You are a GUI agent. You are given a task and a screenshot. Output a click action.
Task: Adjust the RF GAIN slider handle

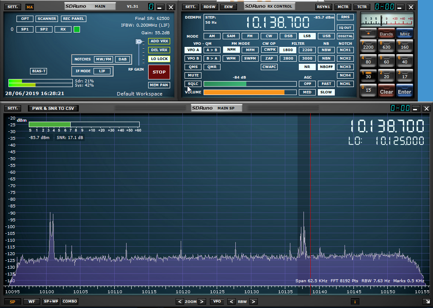coord(139,42)
